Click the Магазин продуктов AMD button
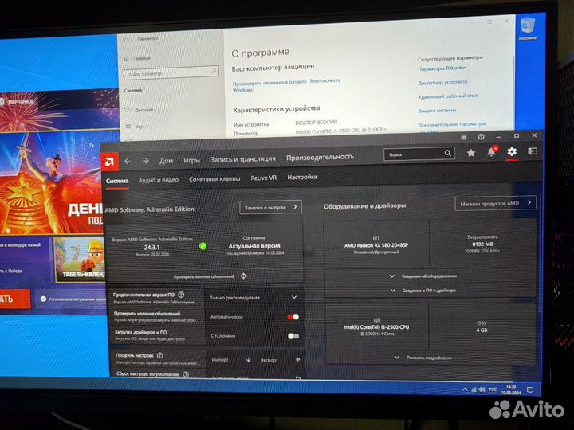This screenshot has width=574, height=430. tap(495, 203)
